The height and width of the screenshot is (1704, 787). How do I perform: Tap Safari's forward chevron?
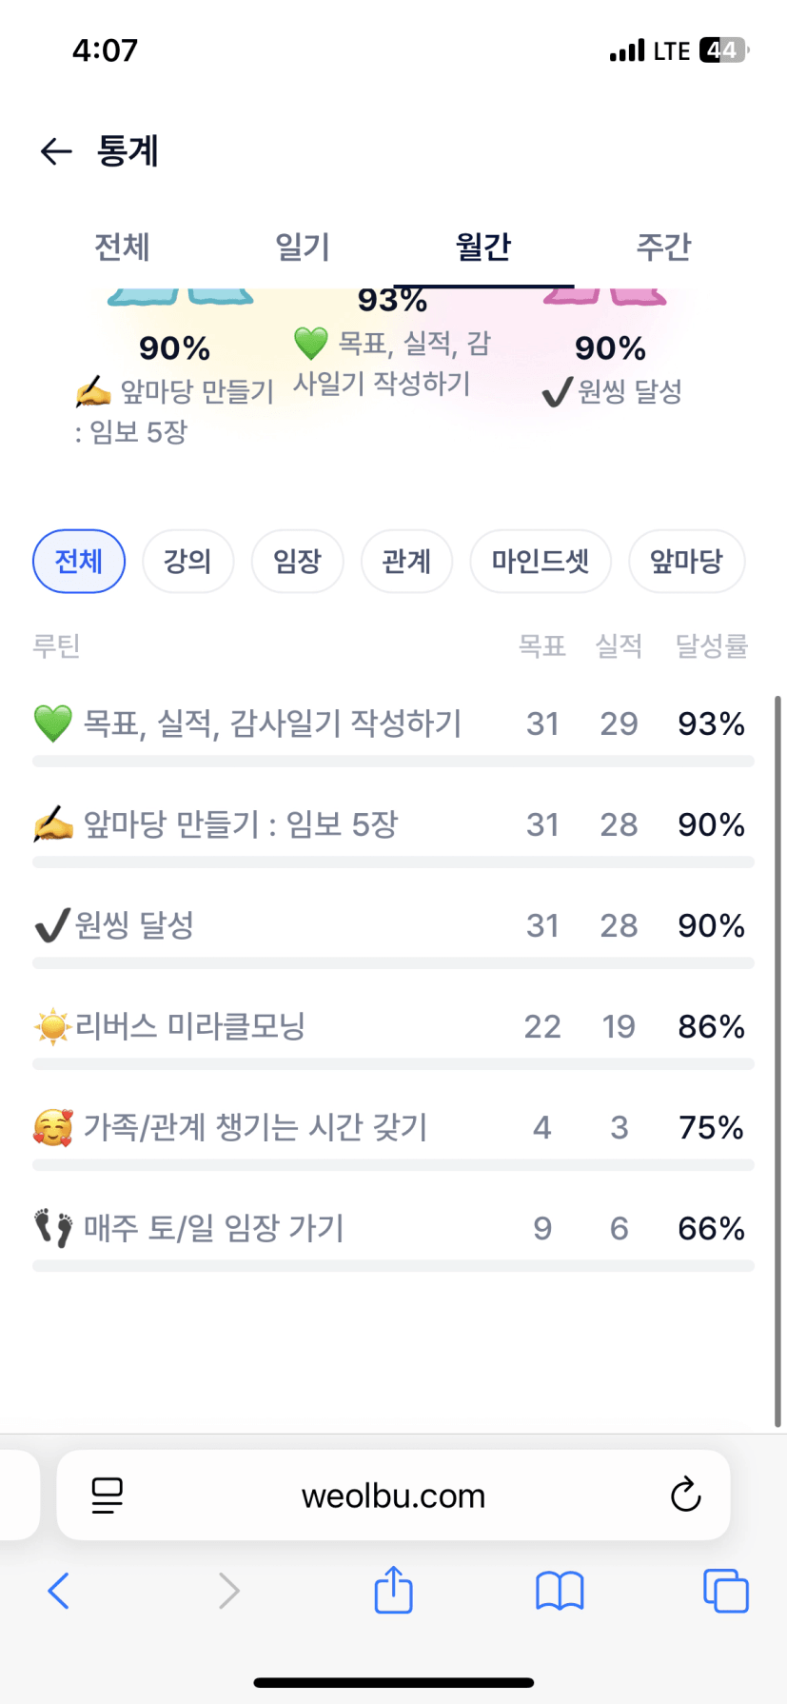[228, 1591]
